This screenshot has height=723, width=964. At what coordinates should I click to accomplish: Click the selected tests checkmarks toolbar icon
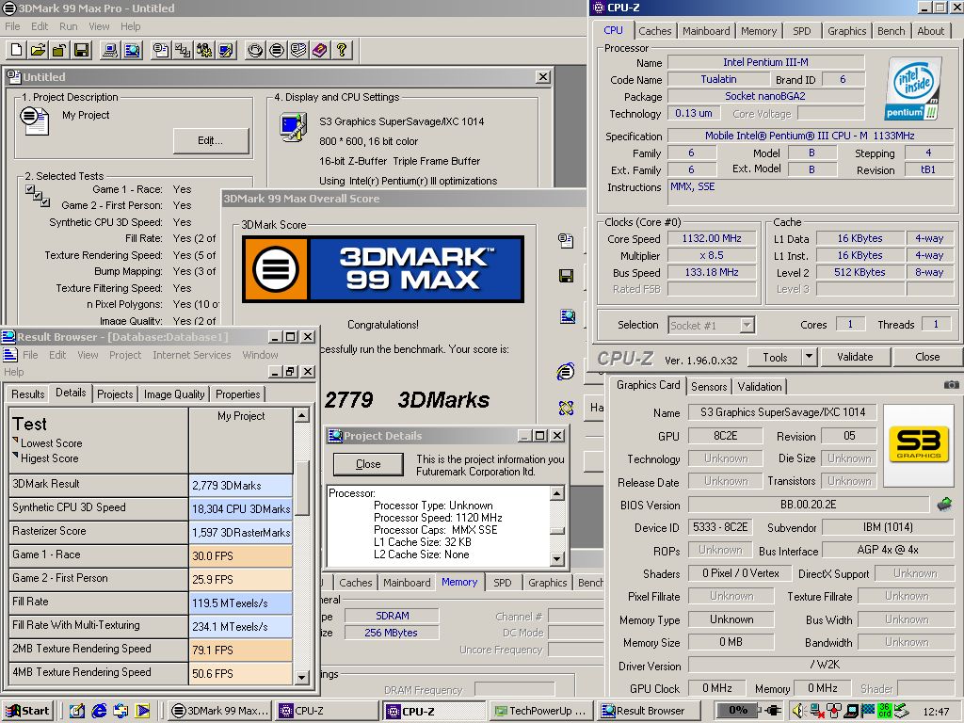click(x=184, y=50)
